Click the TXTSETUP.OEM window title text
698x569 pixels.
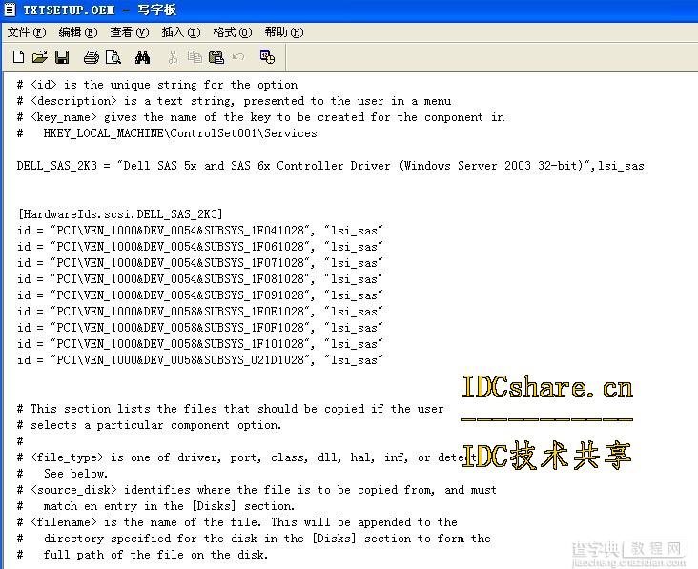point(100,10)
